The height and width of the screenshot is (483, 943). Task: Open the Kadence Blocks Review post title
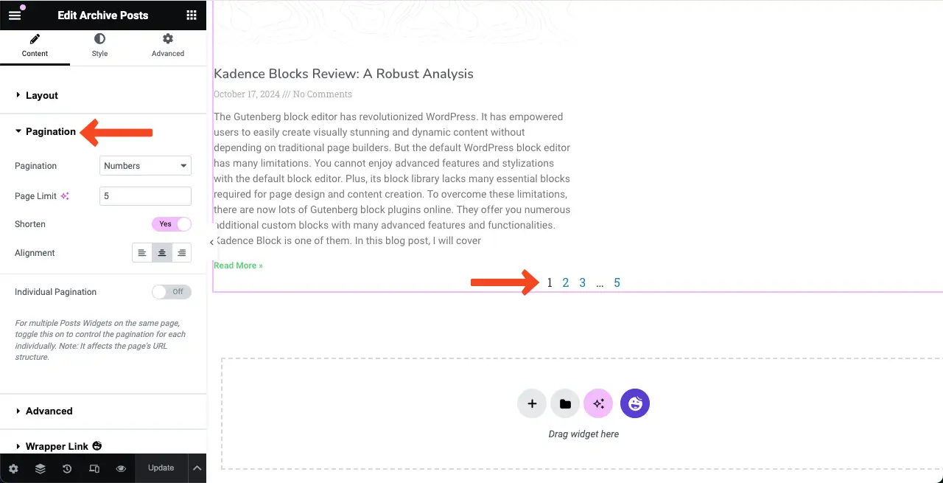tap(343, 74)
